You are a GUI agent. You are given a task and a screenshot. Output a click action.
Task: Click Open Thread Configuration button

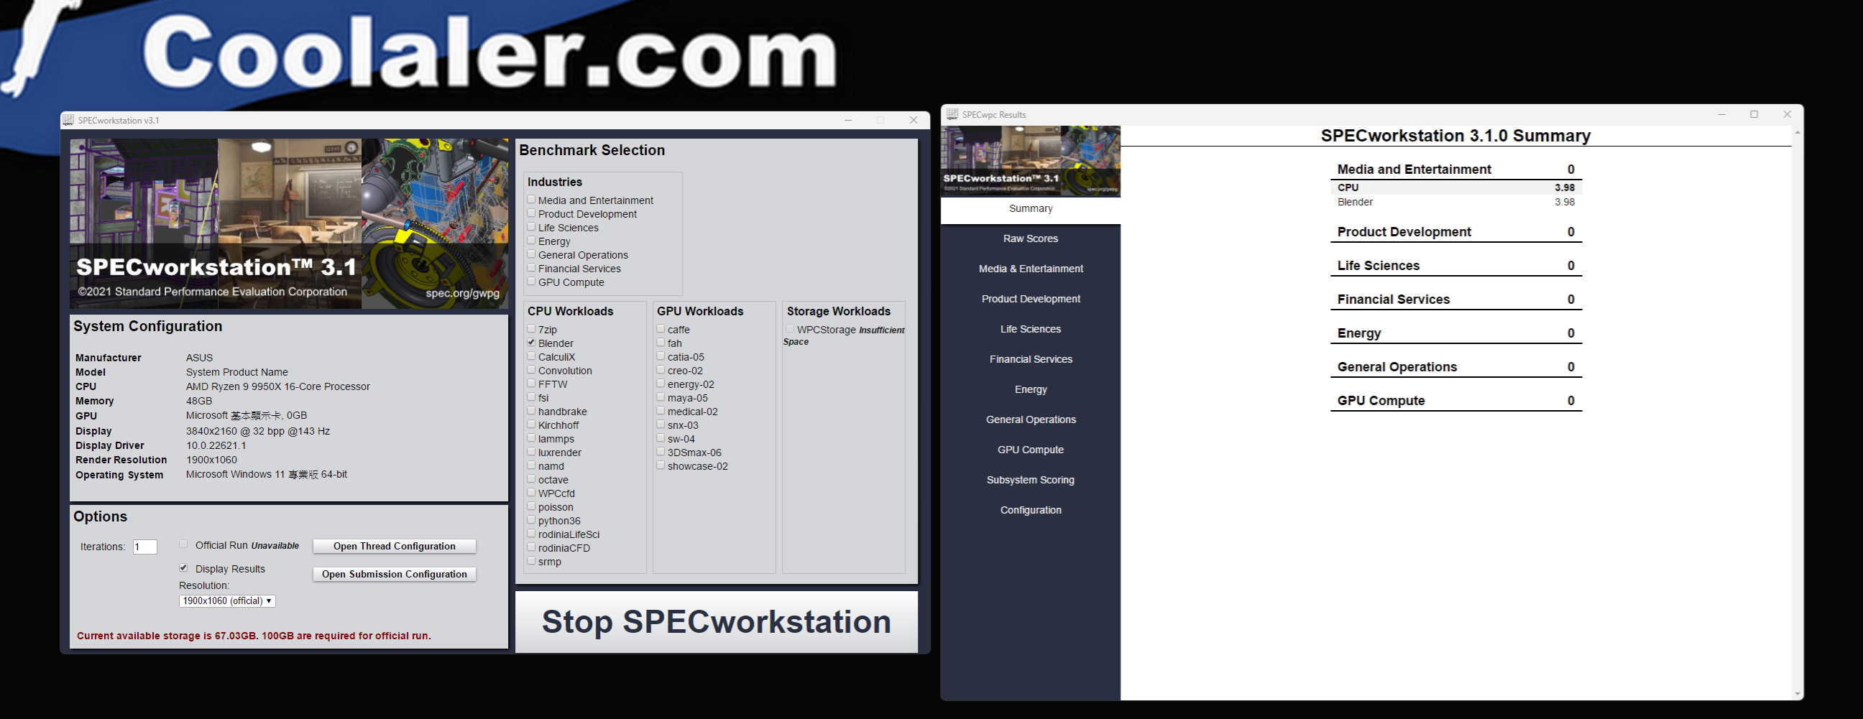394,546
